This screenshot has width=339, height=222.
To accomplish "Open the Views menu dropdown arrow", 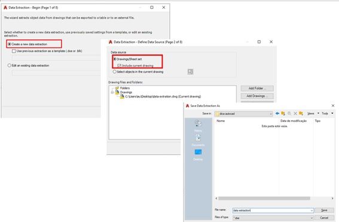I will pos(318,113).
